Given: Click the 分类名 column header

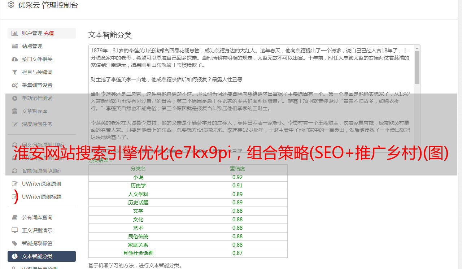Looking at the screenshot, I should (138, 169).
